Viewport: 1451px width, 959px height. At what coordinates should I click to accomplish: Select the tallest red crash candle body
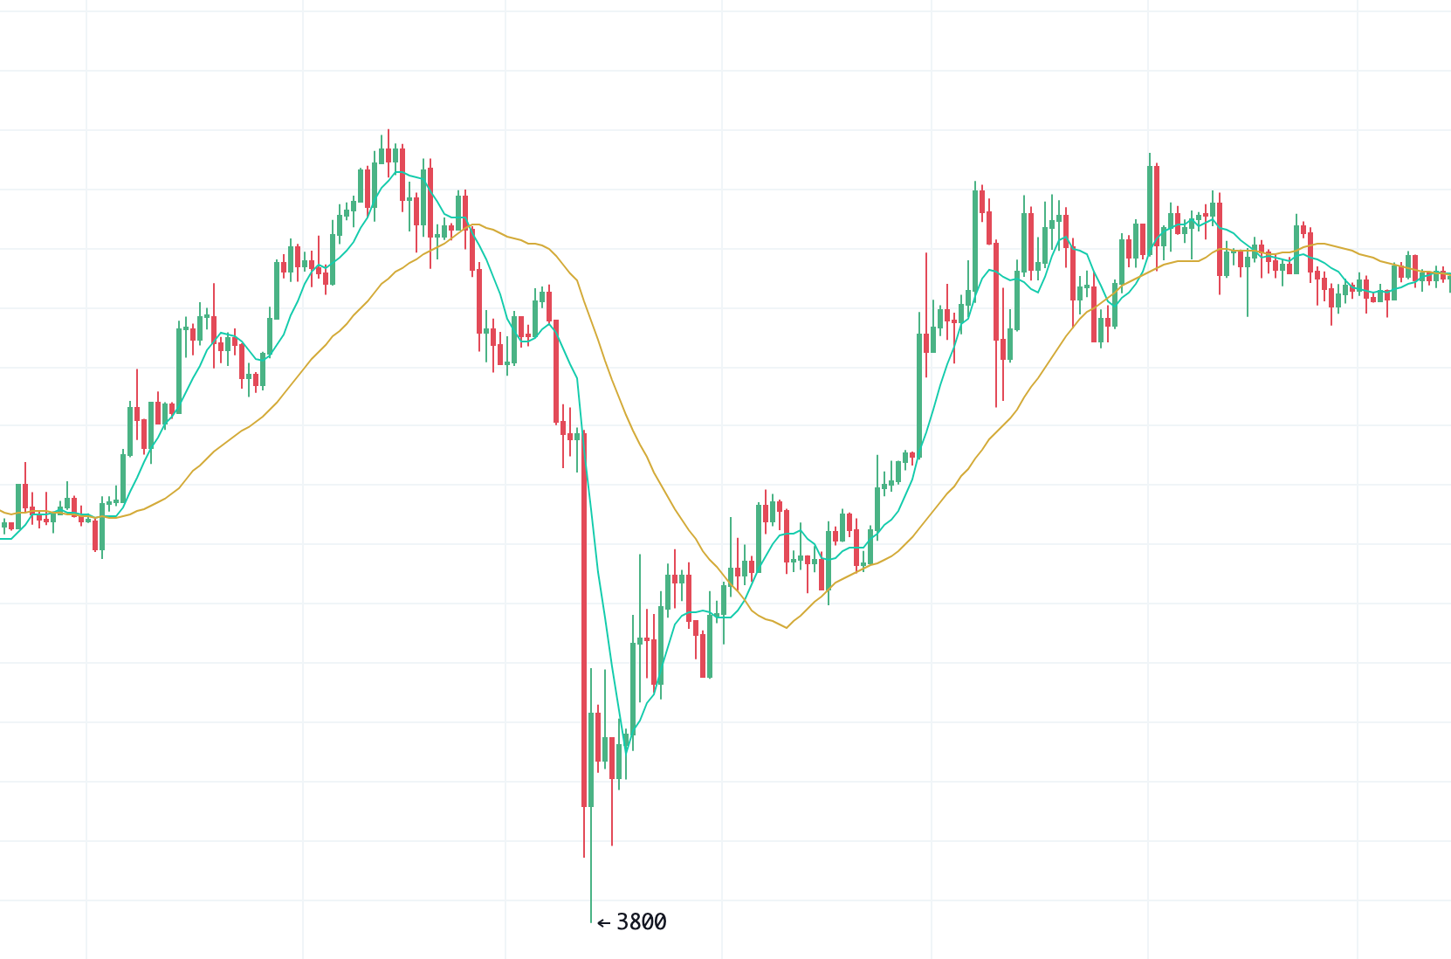tap(584, 619)
